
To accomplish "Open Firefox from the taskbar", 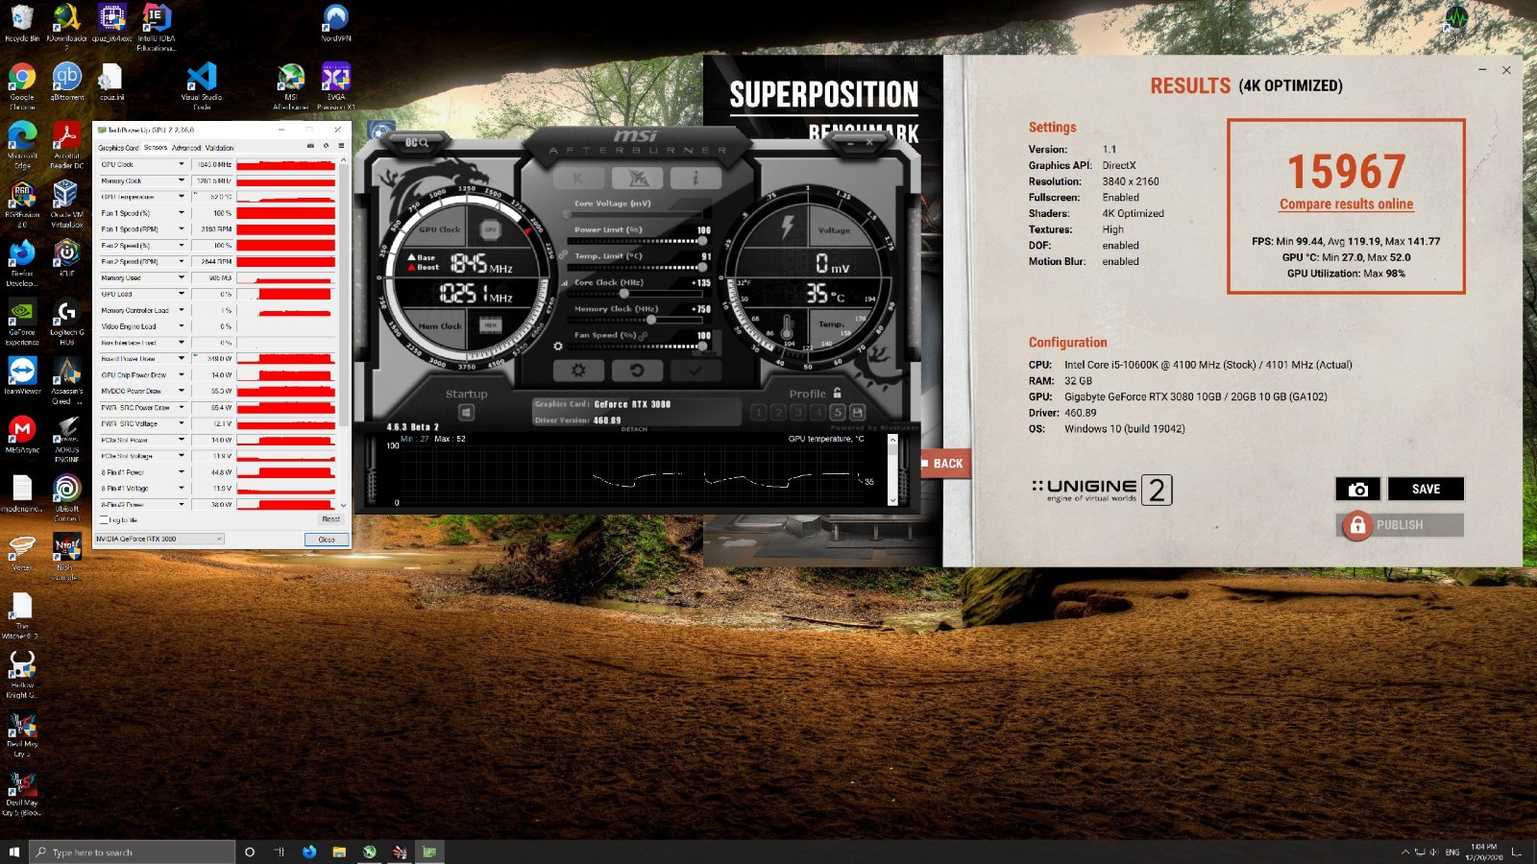I will point(309,852).
